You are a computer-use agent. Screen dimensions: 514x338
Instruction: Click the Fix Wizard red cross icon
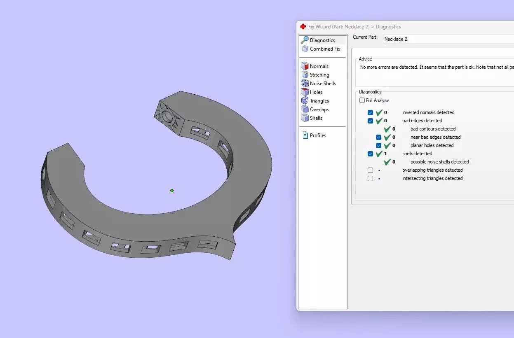[303, 27]
